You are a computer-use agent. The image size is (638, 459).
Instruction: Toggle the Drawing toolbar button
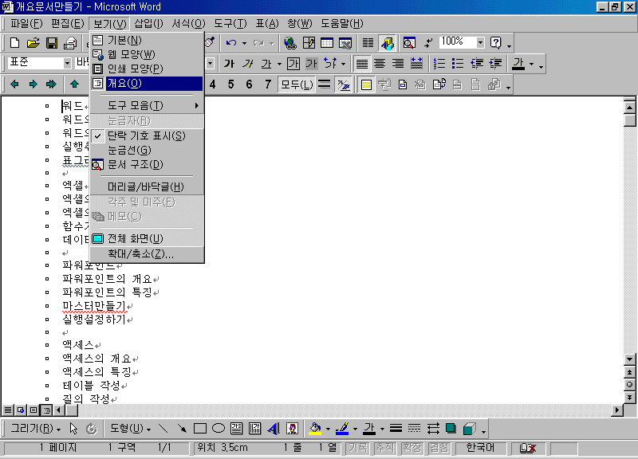point(387,43)
